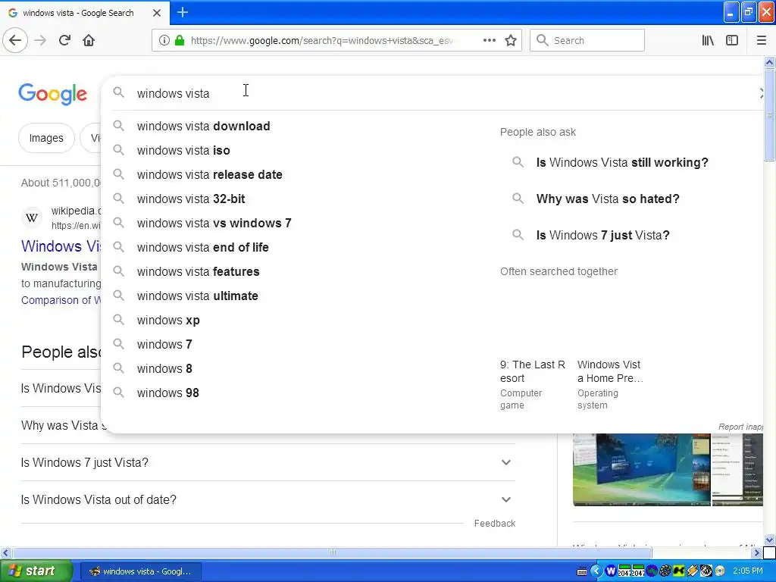Screen dimensions: 776x582
Task: Open a new tab with plus button
Action: [x=183, y=12]
